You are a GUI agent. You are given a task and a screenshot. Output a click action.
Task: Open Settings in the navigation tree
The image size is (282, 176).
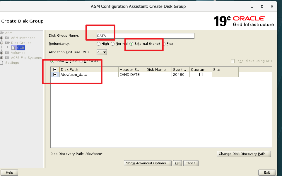12,63
